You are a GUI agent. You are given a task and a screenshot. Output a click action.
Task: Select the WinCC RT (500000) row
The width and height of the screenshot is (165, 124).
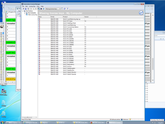(91, 62)
